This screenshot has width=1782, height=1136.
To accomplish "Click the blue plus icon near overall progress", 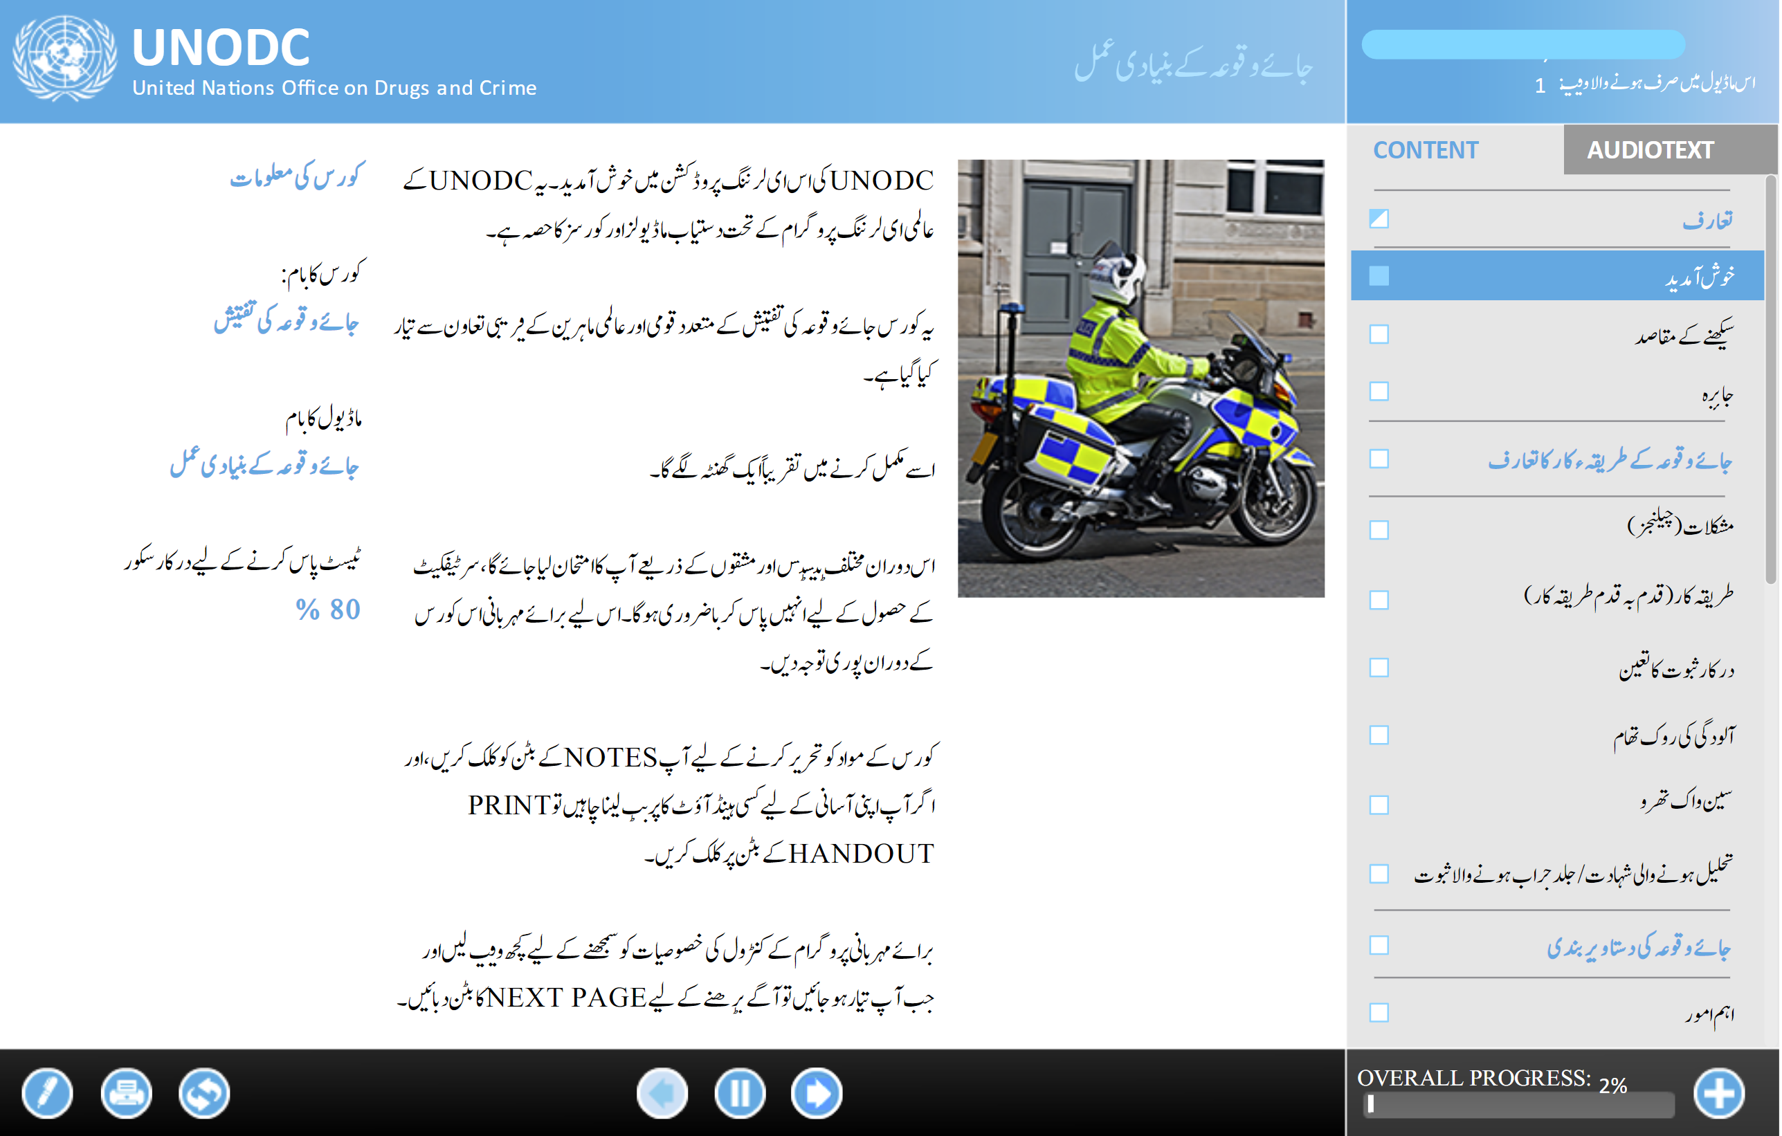I will 1718,1092.
